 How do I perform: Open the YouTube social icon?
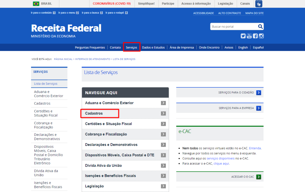pos(249,36)
